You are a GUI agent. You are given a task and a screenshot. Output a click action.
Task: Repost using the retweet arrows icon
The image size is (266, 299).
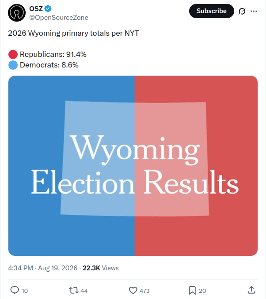(74, 291)
